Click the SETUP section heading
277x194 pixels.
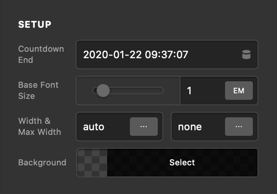pos(35,24)
